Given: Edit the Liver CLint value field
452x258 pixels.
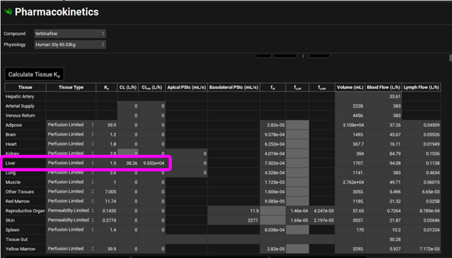Looking at the screenshot, I should (152, 163).
